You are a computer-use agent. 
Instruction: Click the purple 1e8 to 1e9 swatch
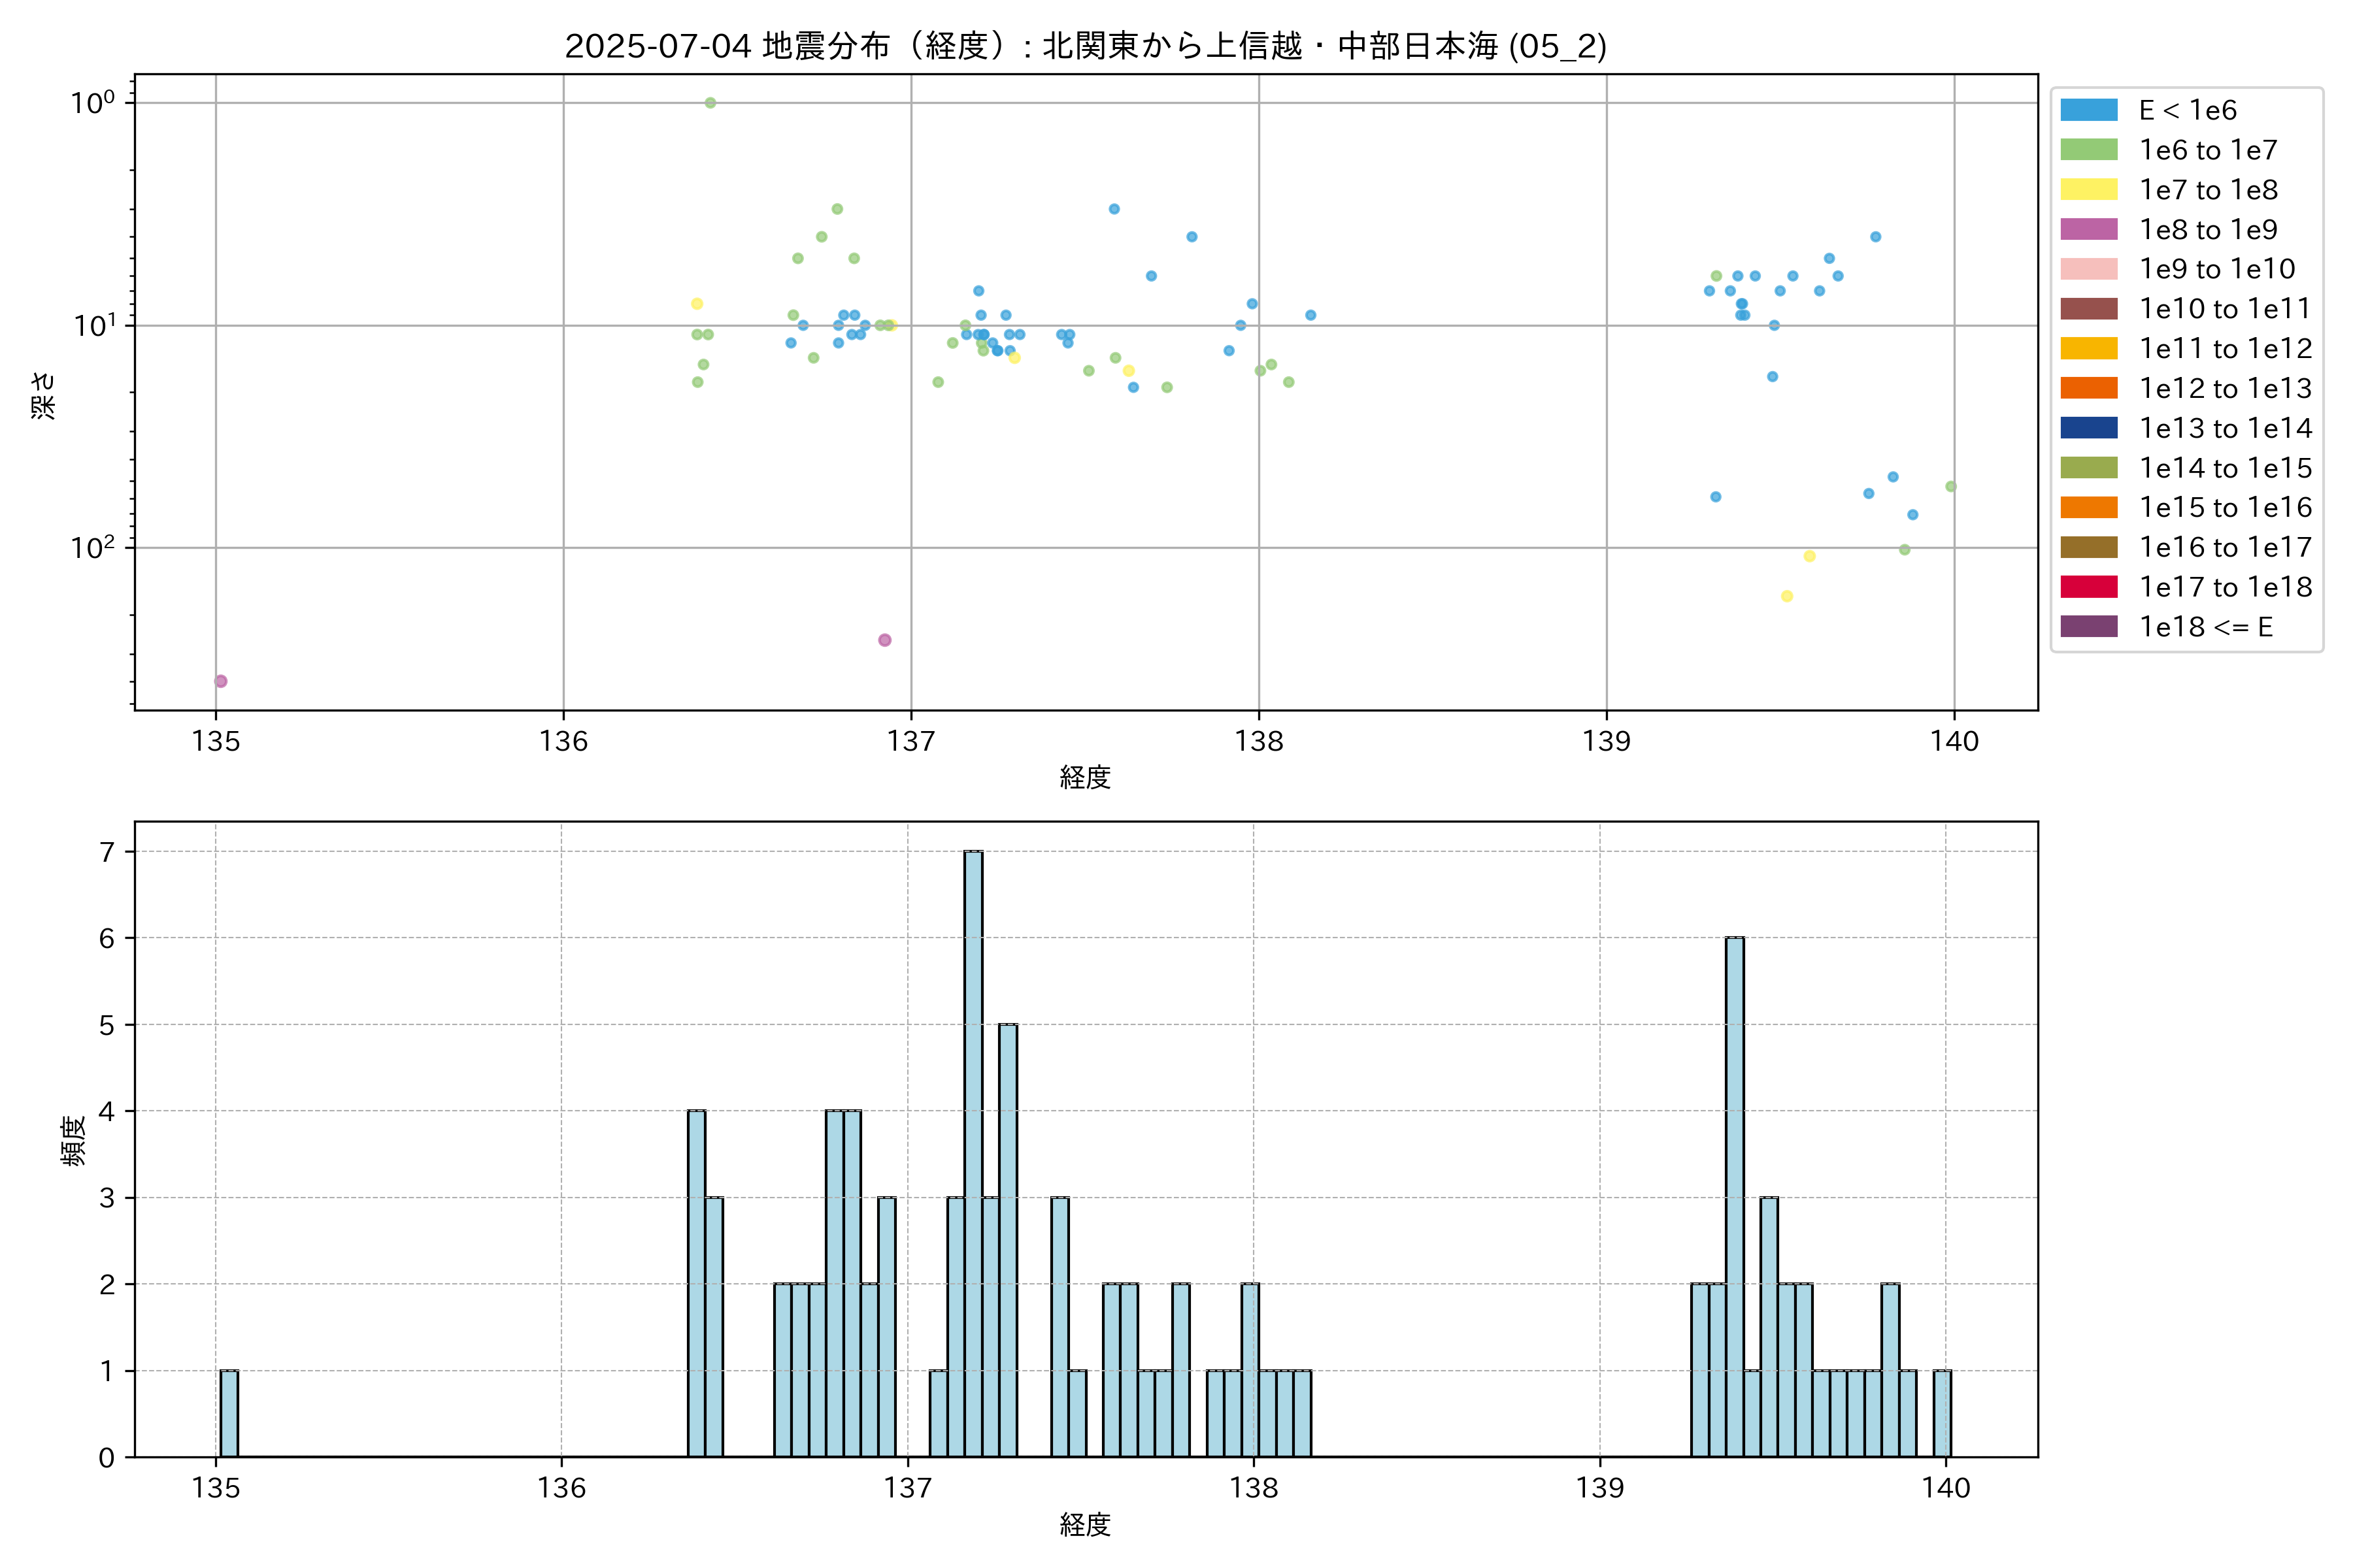(x=2088, y=230)
